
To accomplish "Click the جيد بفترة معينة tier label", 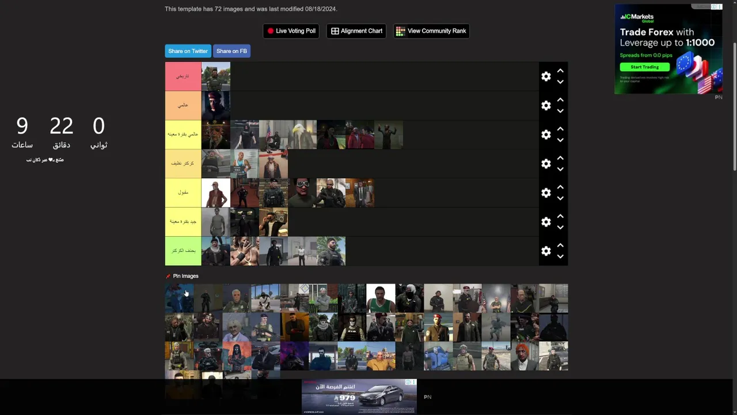I will (183, 222).
